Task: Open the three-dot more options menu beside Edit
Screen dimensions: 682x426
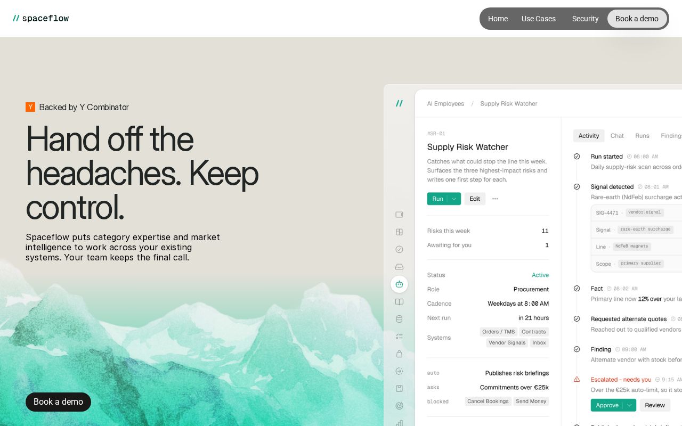Action: tap(495, 199)
